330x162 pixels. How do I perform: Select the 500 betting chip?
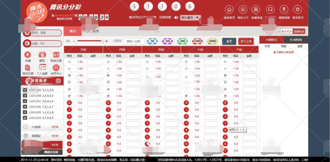pyautogui.click(x=182, y=41)
